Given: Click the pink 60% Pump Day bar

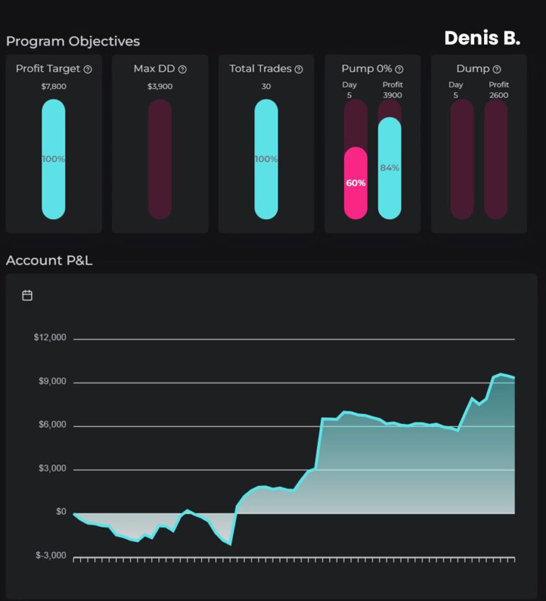Looking at the screenshot, I should pyautogui.click(x=355, y=183).
